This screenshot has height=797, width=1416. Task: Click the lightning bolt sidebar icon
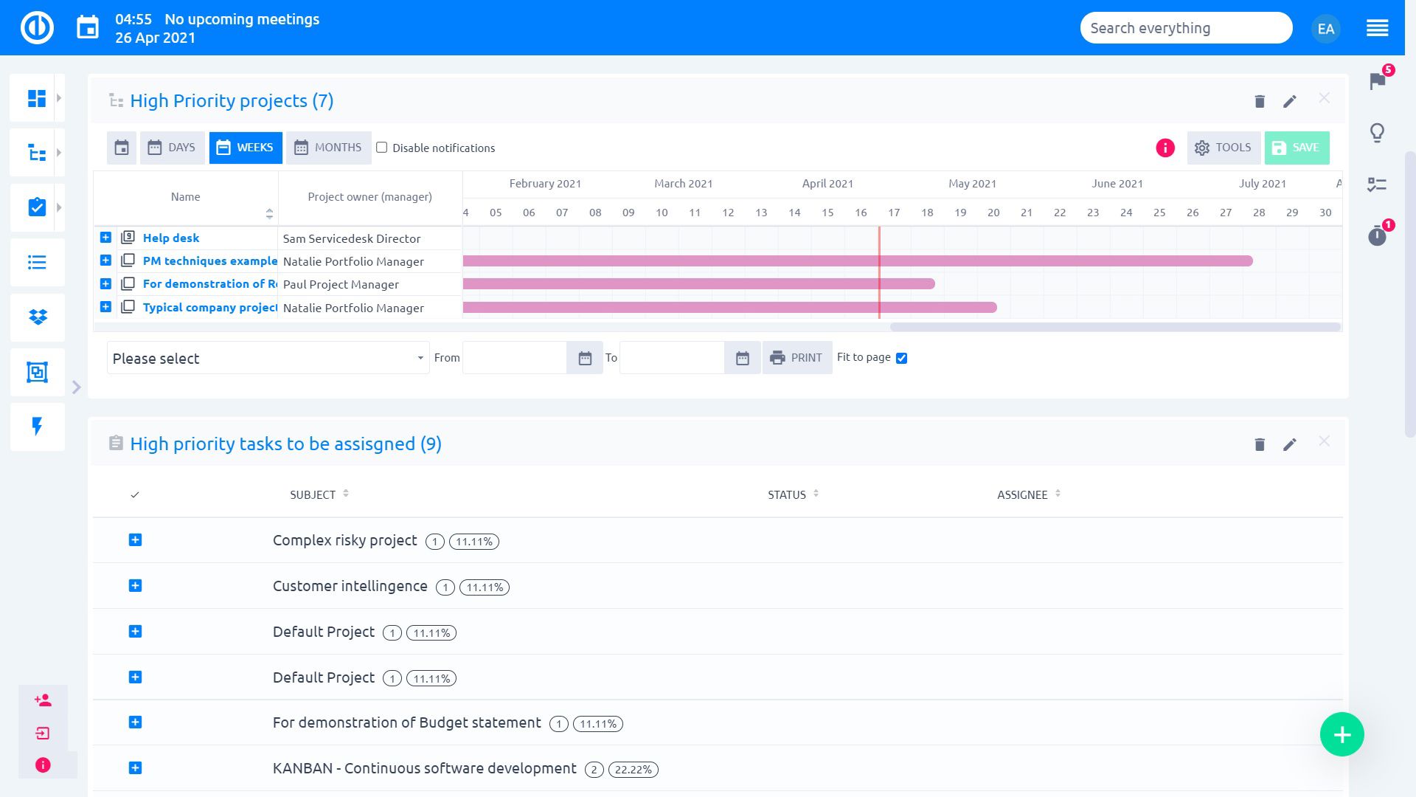(37, 427)
